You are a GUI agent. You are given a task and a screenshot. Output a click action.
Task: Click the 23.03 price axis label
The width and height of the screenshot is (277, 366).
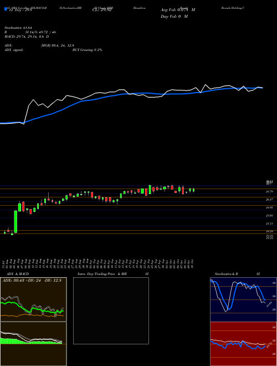270,216
